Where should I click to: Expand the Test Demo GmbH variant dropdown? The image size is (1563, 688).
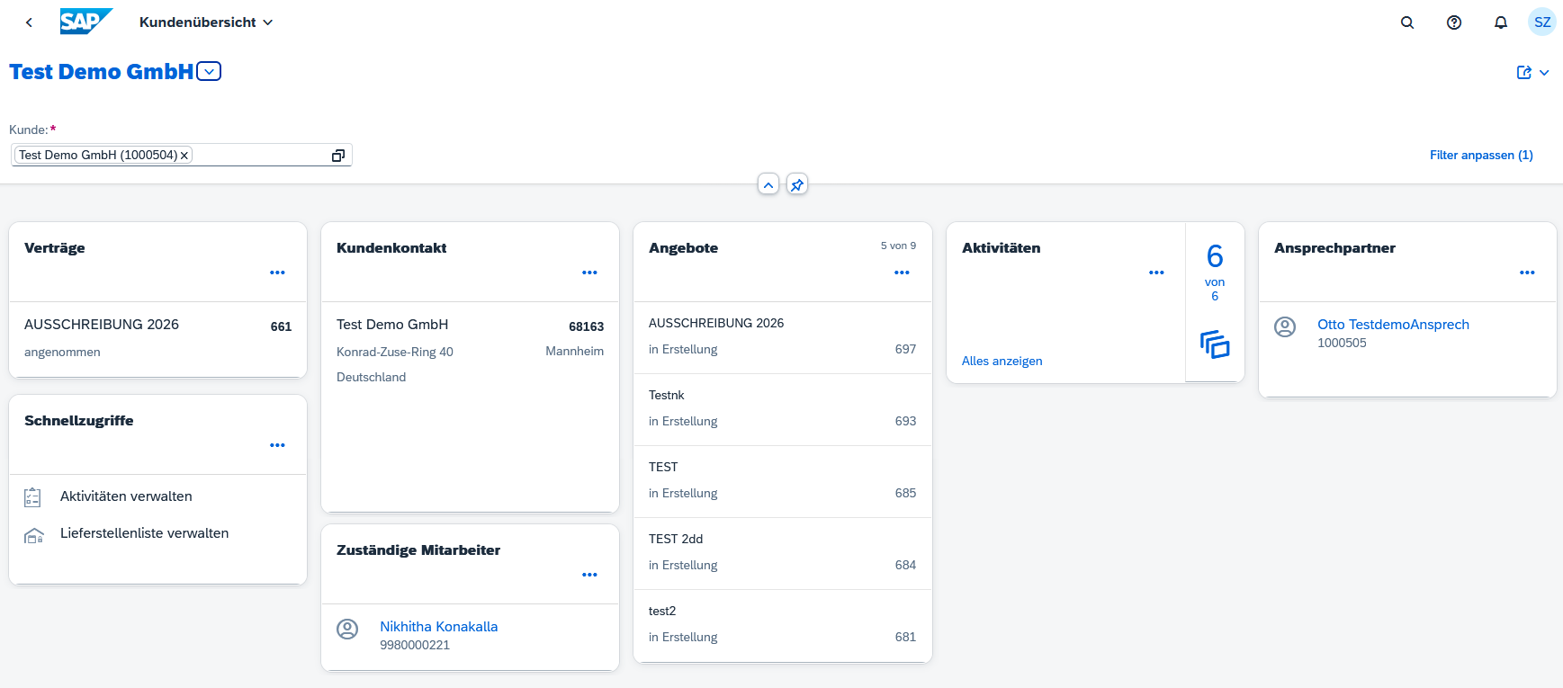(x=209, y=71)
